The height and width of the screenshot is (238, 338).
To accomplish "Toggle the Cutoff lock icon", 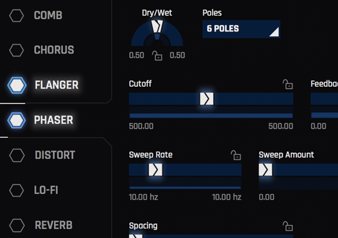I will coord(288,84).
